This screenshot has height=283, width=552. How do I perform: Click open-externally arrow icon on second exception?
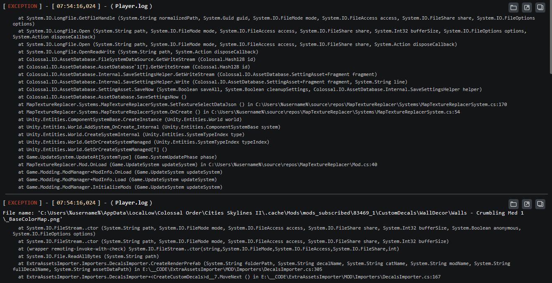[x=527, y=204]
